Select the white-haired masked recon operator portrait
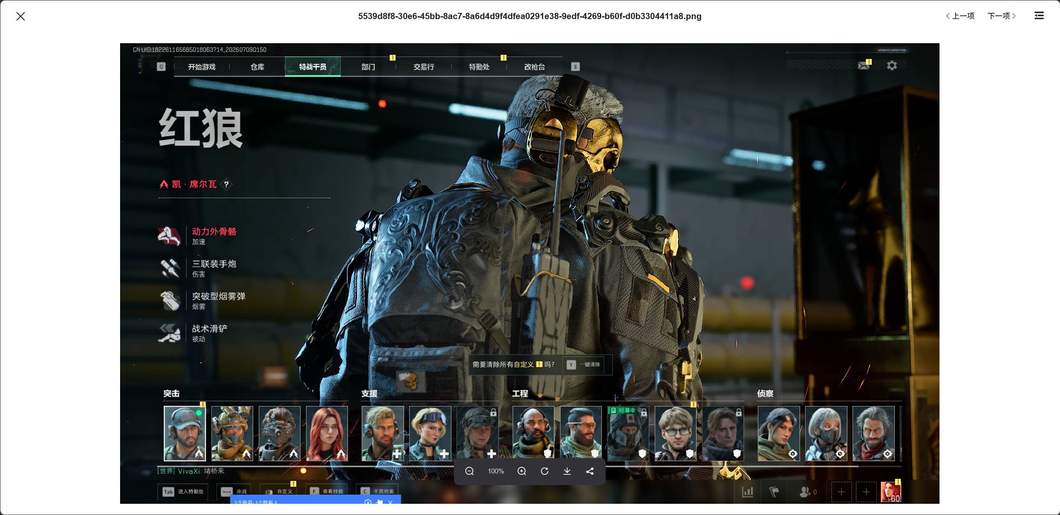The height and width of the screenshot is (515, 1060). tap(826, 434)
